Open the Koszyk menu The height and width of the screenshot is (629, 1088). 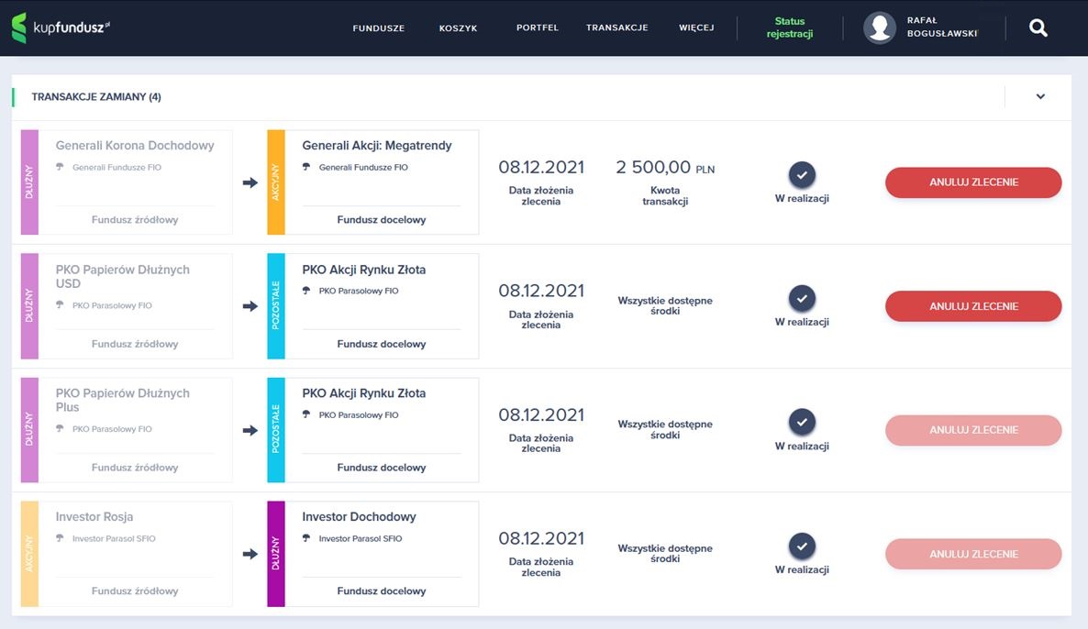click(x=458, y=28)
